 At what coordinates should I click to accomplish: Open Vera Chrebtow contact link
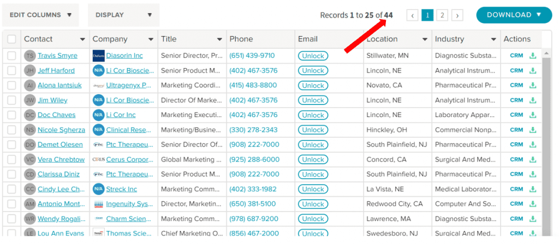tap(61, 160)
